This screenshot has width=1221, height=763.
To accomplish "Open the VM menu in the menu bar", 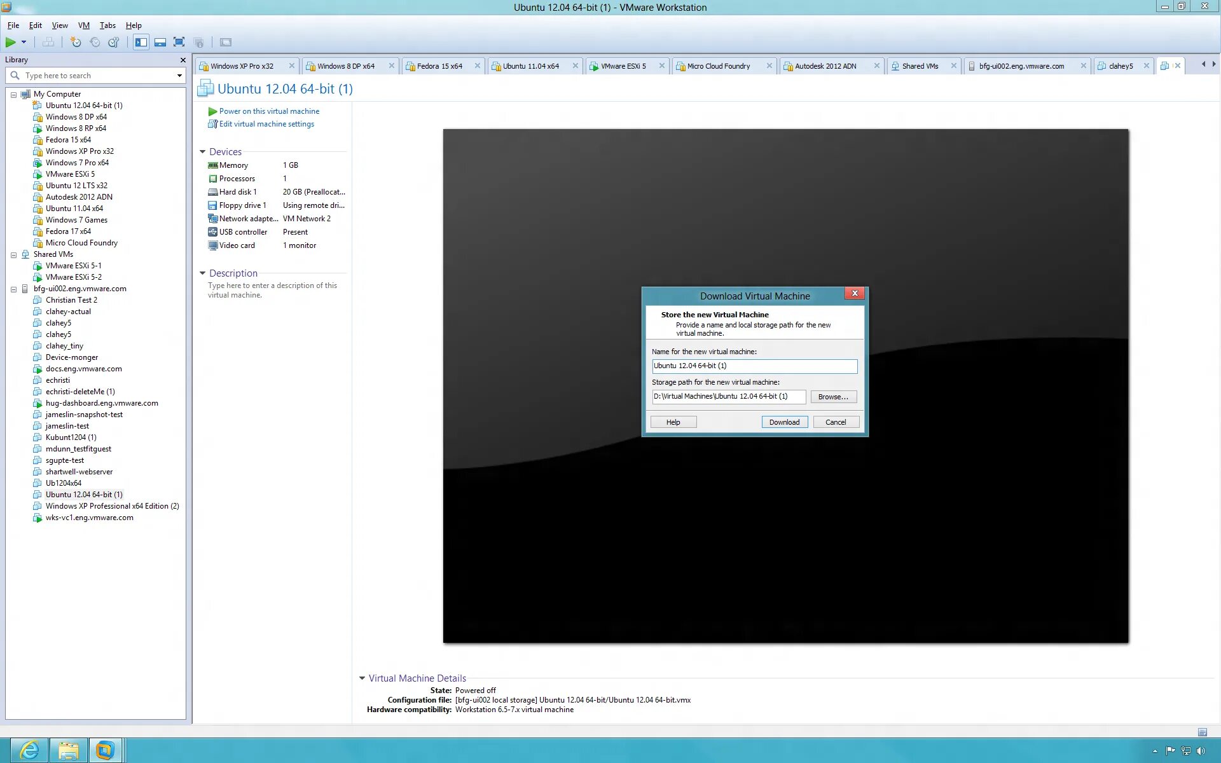I will click(83, 25).
